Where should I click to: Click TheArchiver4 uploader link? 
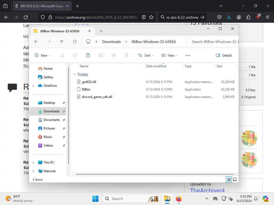(207, 190)
